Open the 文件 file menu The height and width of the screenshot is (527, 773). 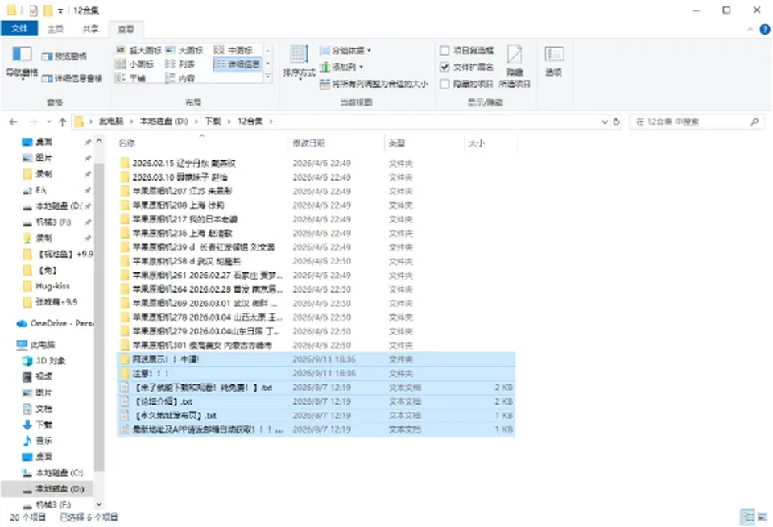(19, 29)
